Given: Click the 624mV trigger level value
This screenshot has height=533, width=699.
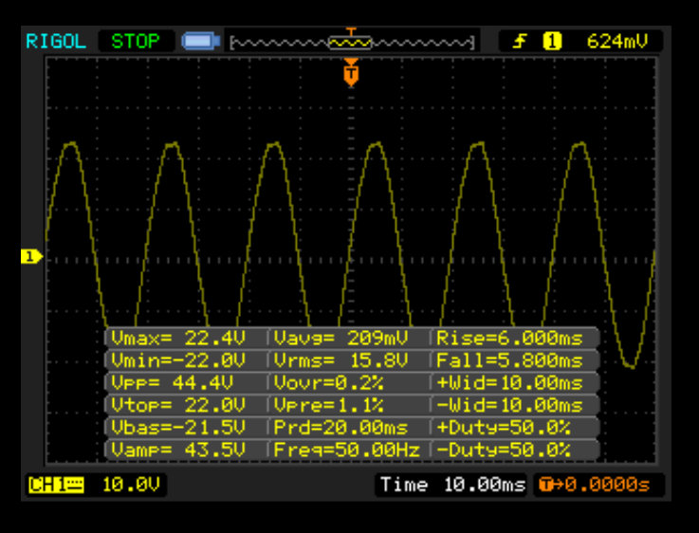Looking at the screenshot, I should 617,42.
